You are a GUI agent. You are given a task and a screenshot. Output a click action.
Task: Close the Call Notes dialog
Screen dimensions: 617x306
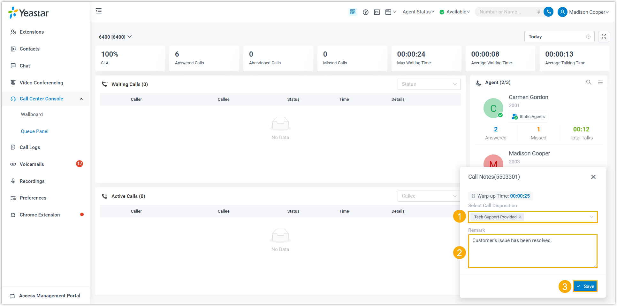pos(593,177)
